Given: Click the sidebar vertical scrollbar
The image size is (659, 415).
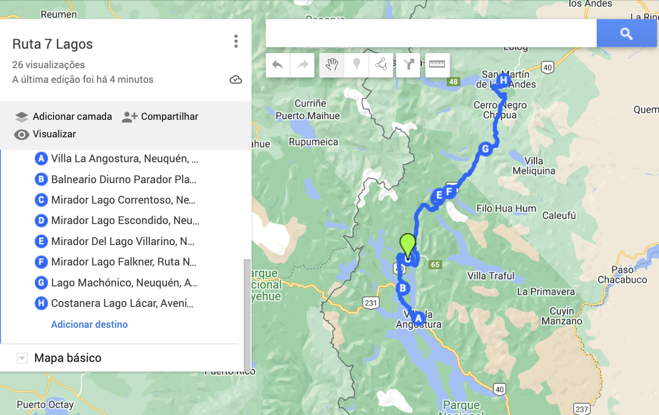Looking at the screenshot, I should point(247,312).
